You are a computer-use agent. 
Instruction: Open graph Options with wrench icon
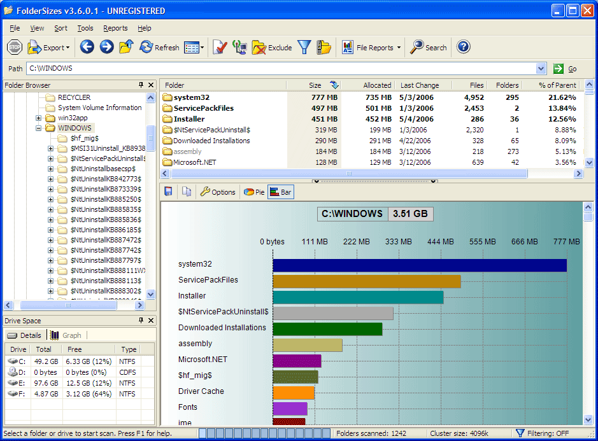218,192
